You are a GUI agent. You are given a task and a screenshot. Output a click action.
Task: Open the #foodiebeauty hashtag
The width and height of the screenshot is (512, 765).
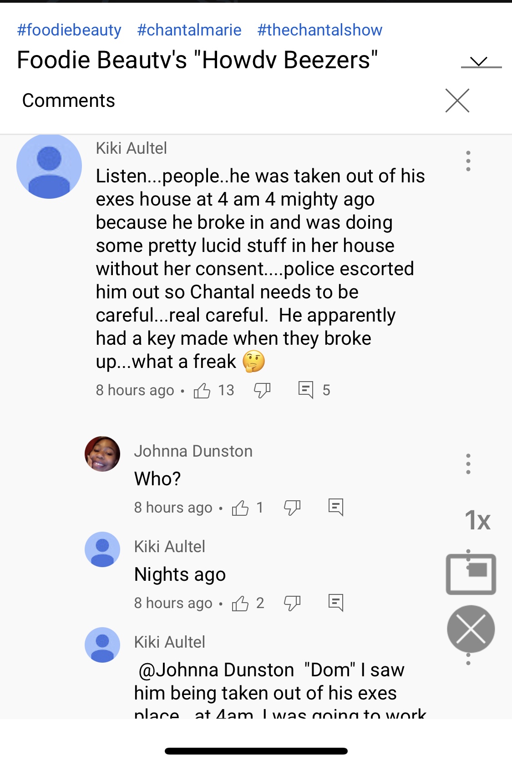click(x=69, y=30)
